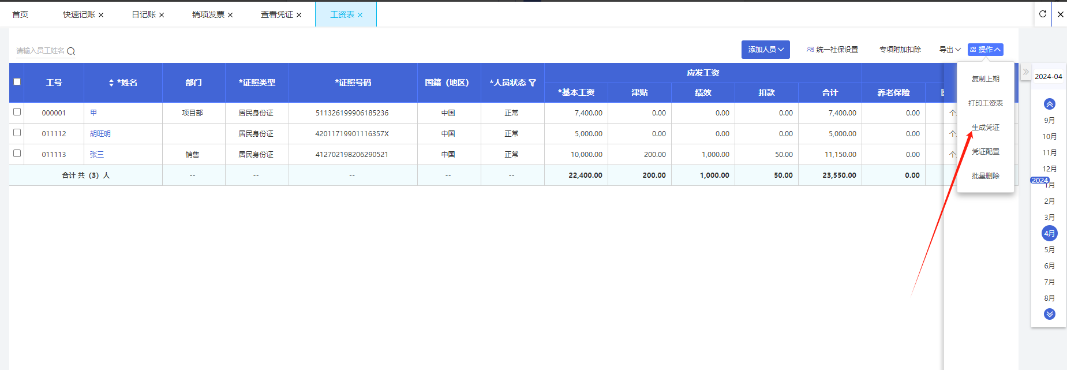
Task: Expand the 导出 dropdown
Action: coord(950,50)
